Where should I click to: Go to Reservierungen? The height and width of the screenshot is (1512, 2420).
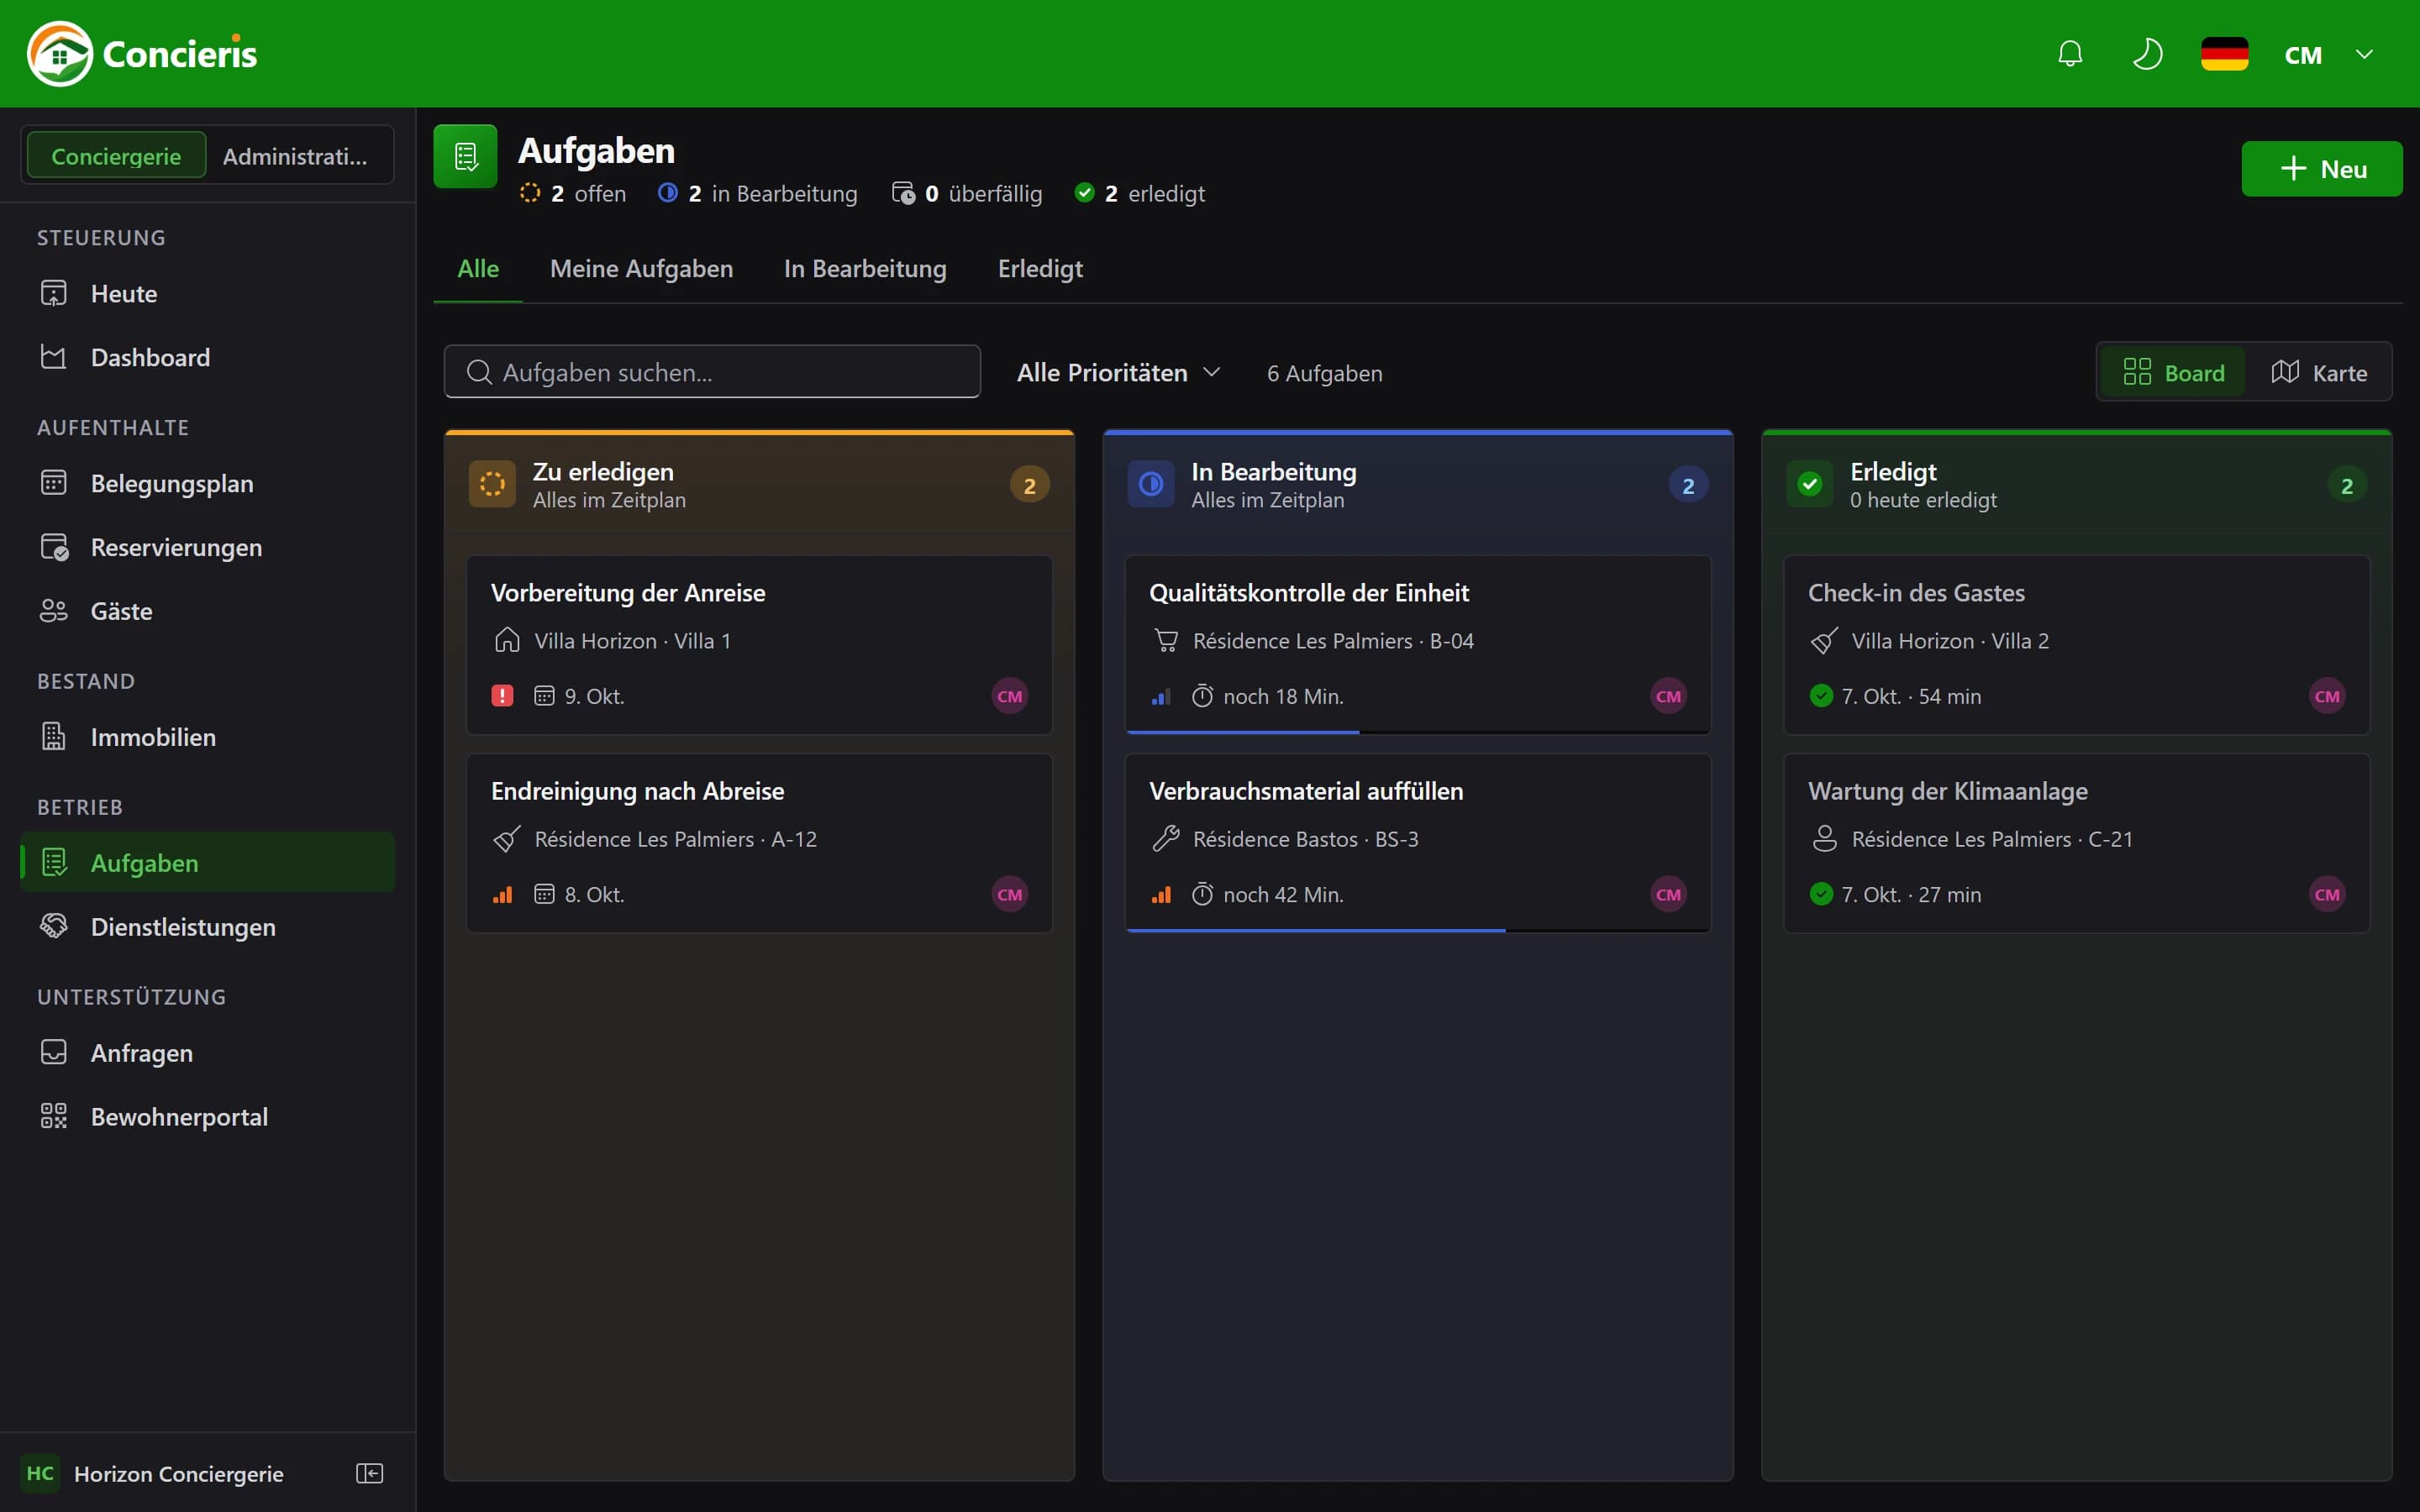pyautogui.click(x=208, y=547)
